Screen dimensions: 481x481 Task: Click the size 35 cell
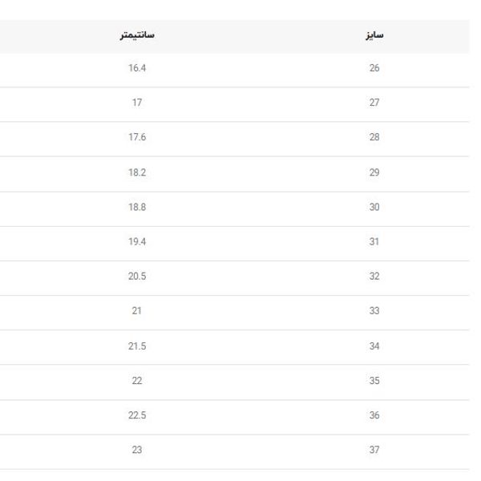(x=374, y=381)
